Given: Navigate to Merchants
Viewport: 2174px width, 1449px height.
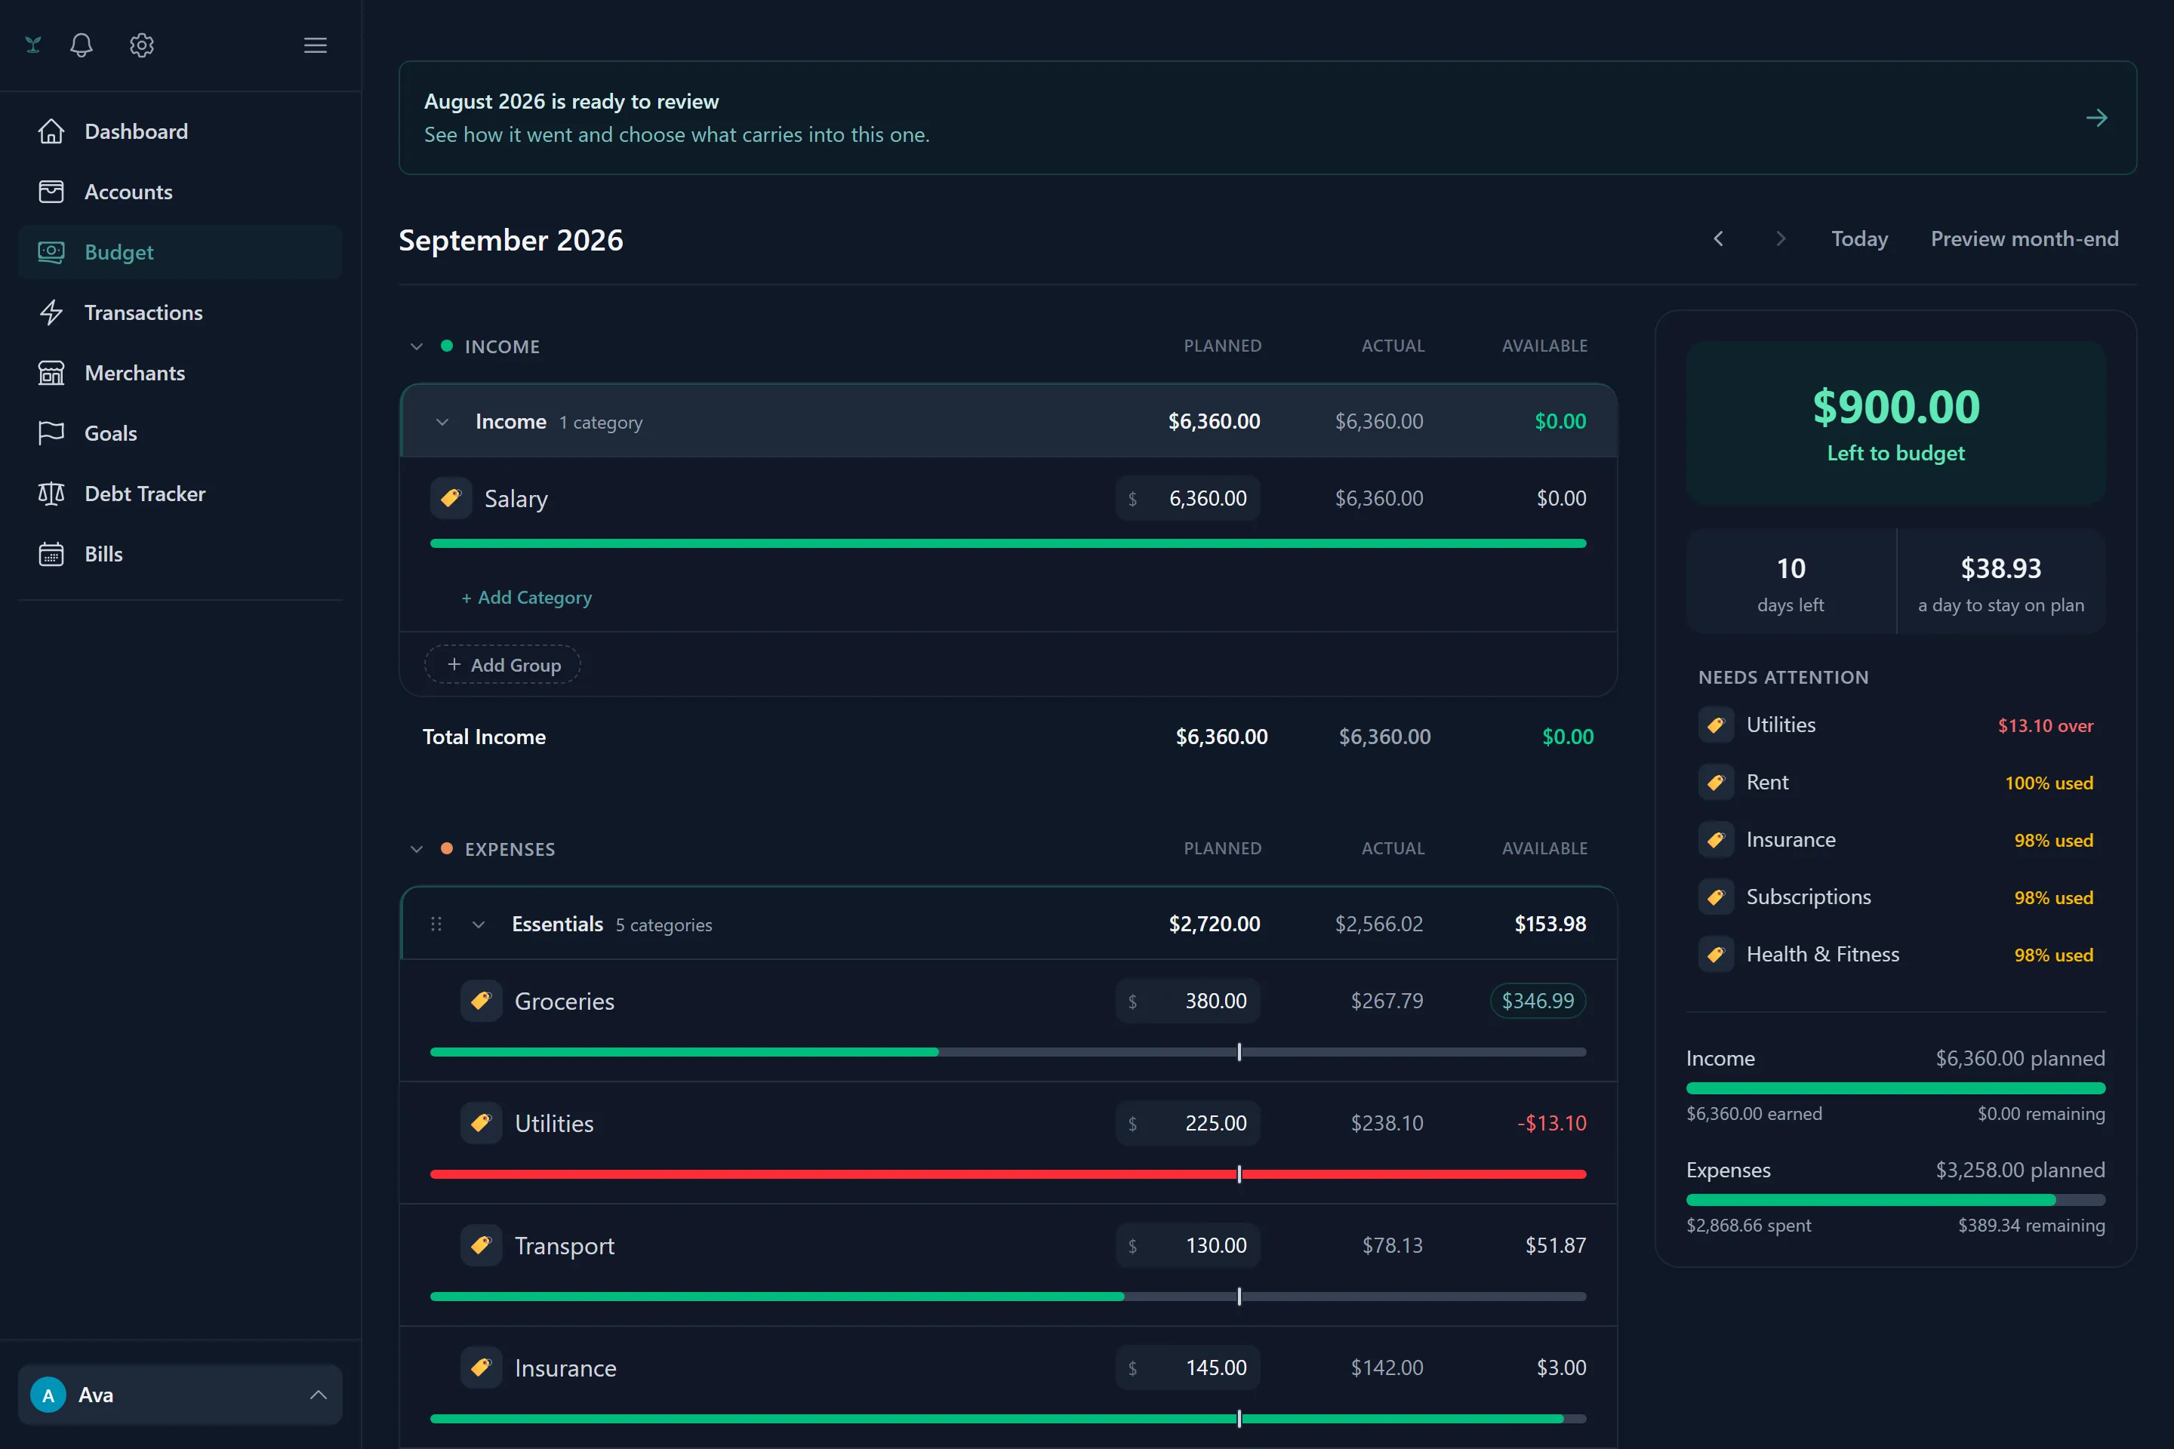Looking at the screenshot, I should (x=180, y=372).
